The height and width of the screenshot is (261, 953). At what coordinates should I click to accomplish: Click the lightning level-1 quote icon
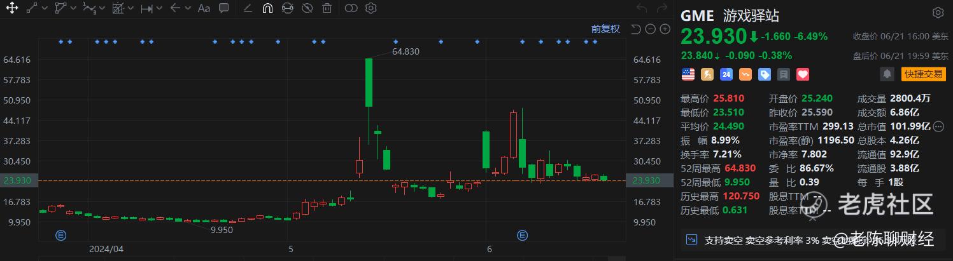pos(707,74)
